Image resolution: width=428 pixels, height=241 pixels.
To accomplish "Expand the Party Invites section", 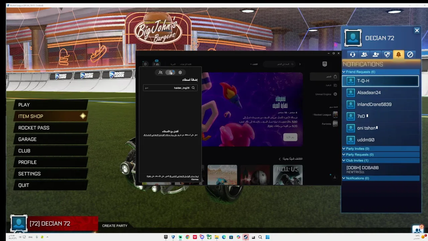I will pos(381,149).
